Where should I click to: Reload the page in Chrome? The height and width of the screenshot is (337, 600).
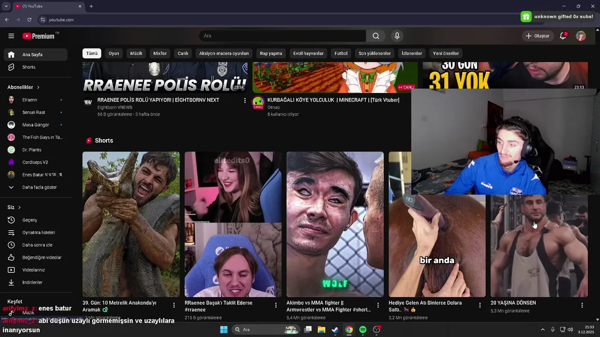29,20
